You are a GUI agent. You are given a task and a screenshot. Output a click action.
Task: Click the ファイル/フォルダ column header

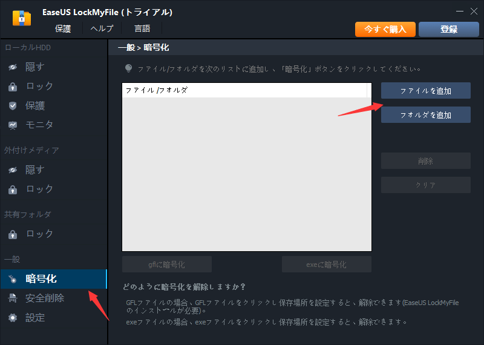click(x=245, y=90)
